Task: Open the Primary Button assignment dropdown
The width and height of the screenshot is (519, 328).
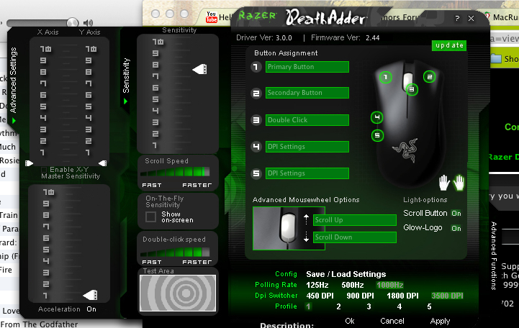Action: [x=307, y=67]
